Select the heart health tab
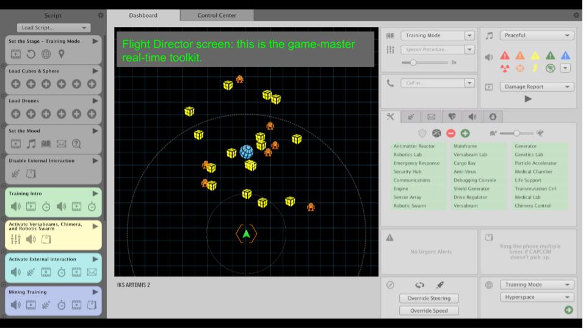 (452, 117)
